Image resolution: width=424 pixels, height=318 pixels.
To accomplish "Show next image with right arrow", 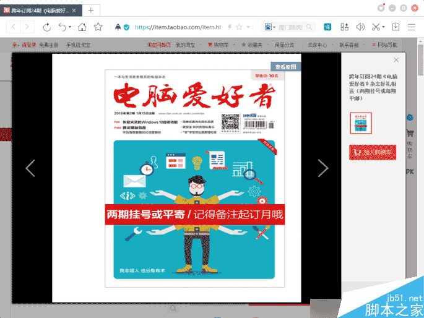I will pos(323,168).
